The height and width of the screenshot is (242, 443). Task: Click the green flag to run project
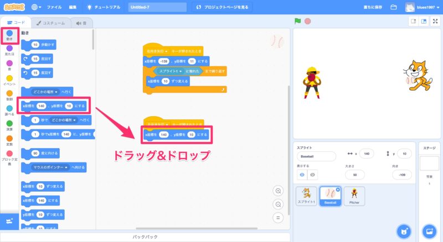pos(297,22)
